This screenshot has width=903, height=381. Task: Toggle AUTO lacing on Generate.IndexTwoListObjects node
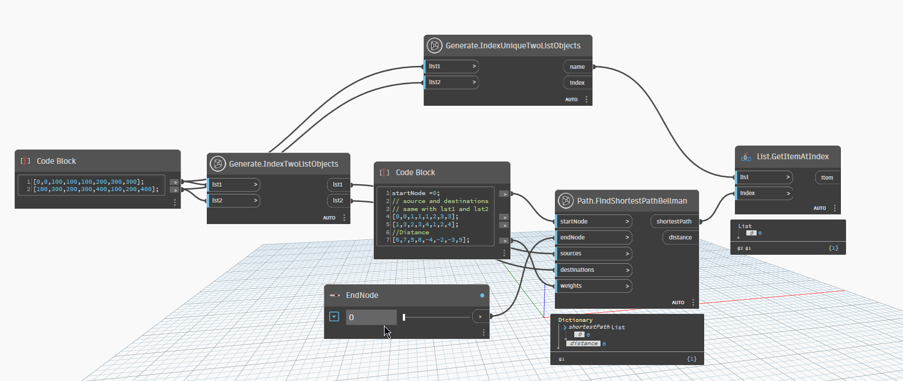[x=329, y=218]
